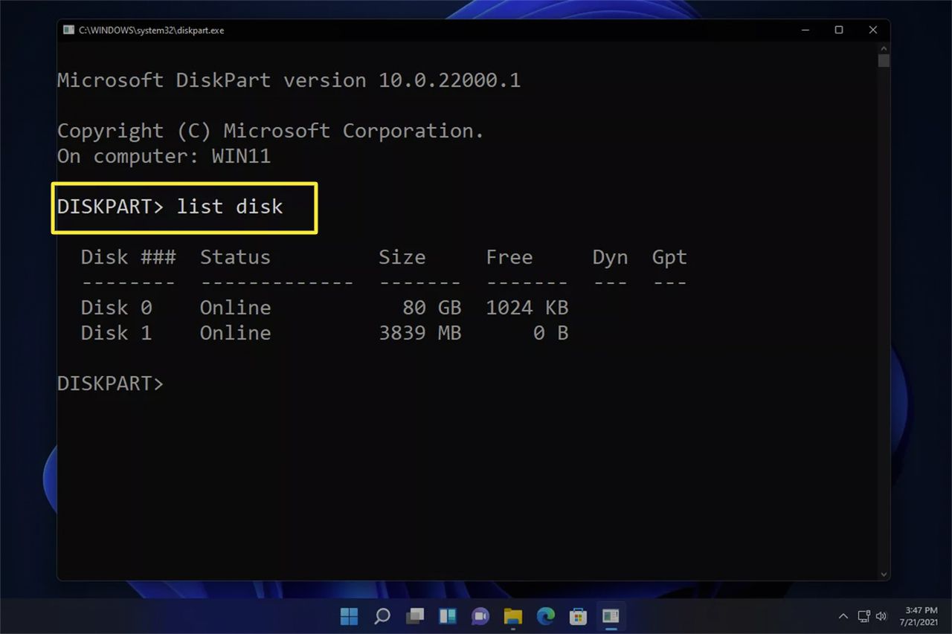Screen dimensions: 952x634
Task: Click Disk 1 'Online' status
Action: (x=236, y=333)
